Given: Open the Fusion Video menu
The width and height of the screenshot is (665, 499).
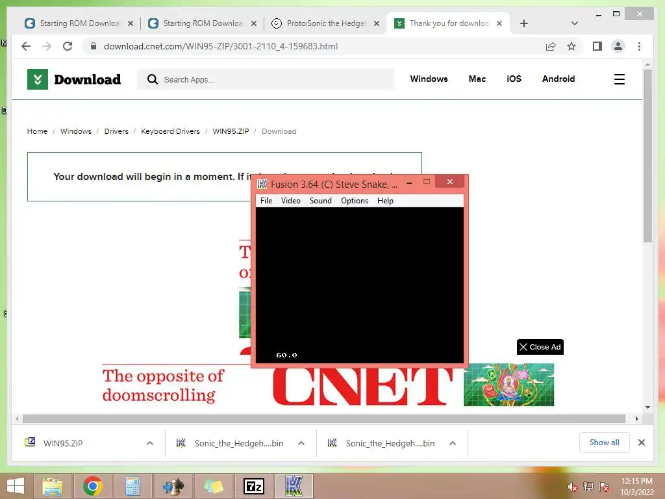Looking at the screenshot, I should (290, 201).
